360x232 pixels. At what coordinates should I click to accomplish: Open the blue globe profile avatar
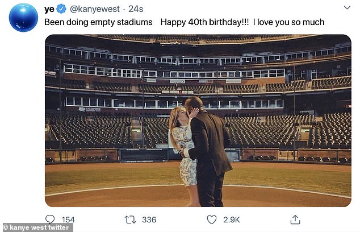(23, 18)
